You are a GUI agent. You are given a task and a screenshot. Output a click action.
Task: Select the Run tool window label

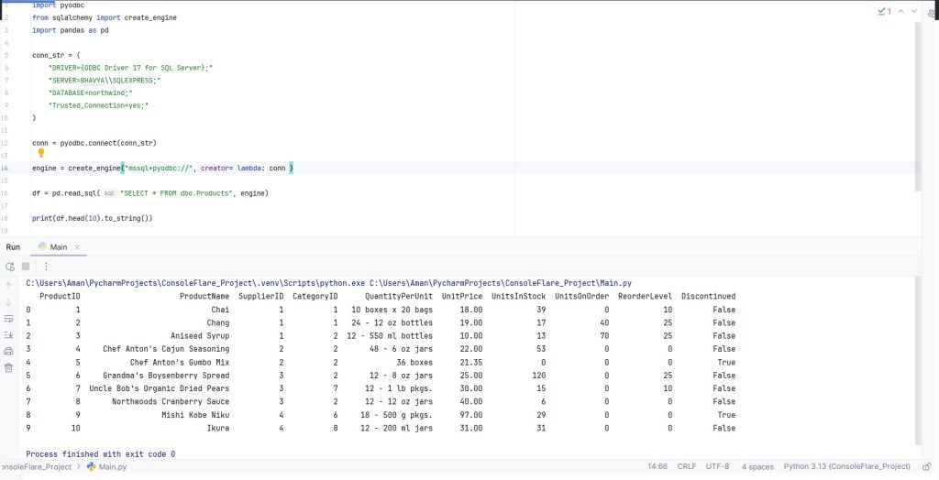13,247
